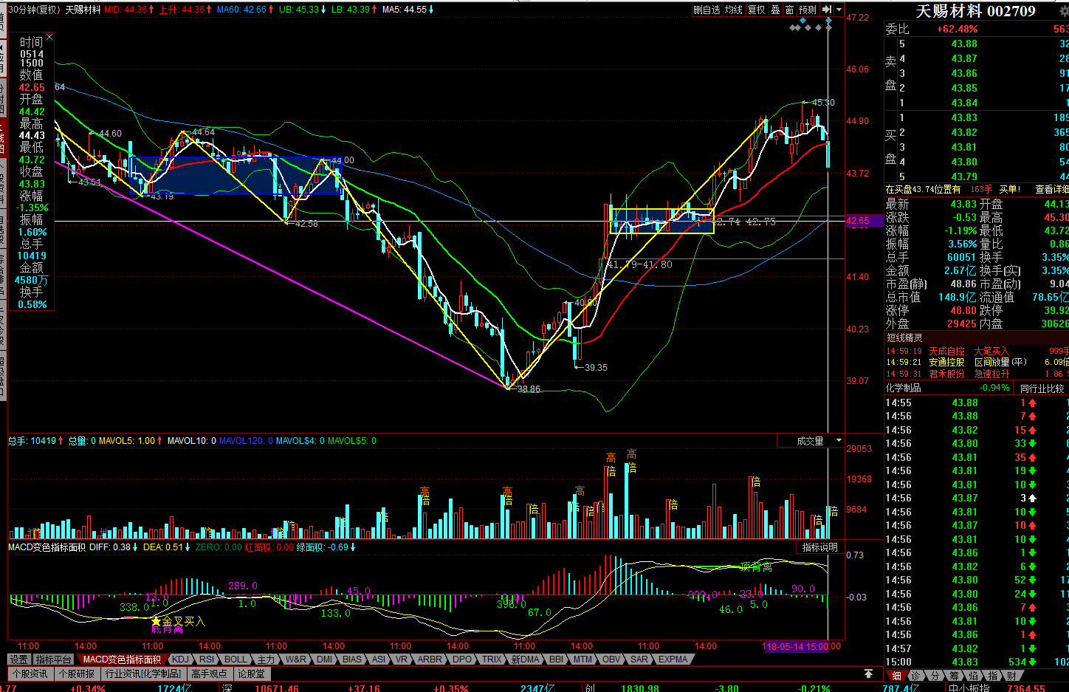
Task: Select the DMI indicator tab
Action: (x=325, y=660)
